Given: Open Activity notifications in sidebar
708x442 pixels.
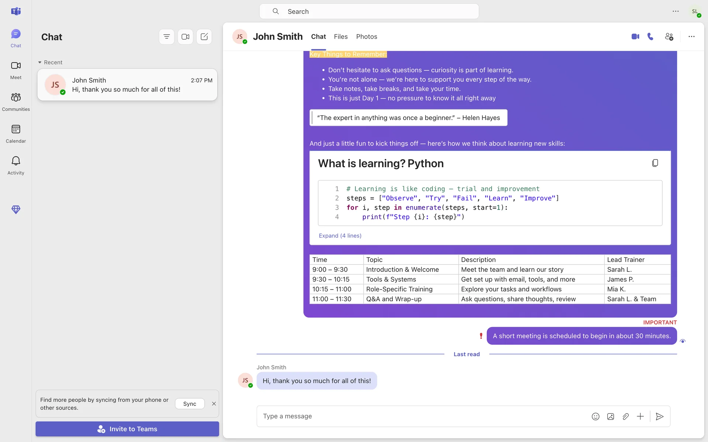Looking at the screenshot, I should coord(16,165).
